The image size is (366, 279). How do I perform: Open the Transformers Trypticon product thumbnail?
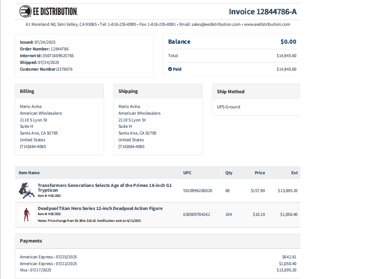point(27,190)
